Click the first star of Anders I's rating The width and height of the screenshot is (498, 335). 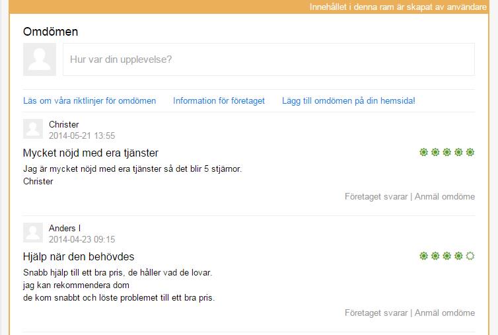(x=423, y=256)
